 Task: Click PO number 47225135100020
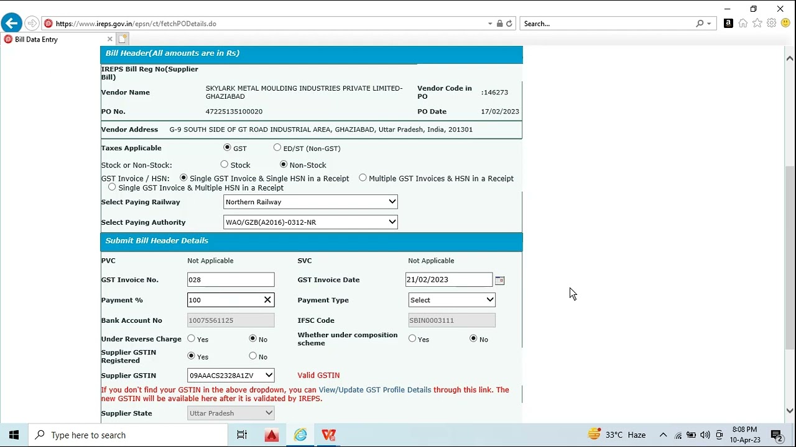point(234,111)
